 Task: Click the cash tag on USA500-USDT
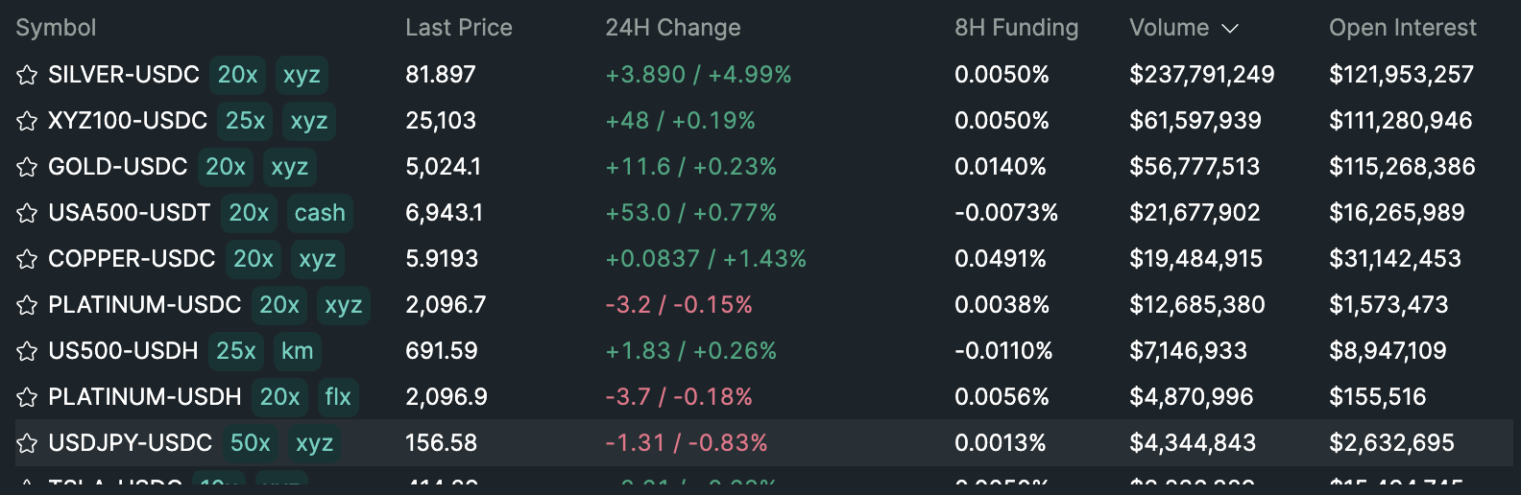pyautogui.click(x=320, y=213)
